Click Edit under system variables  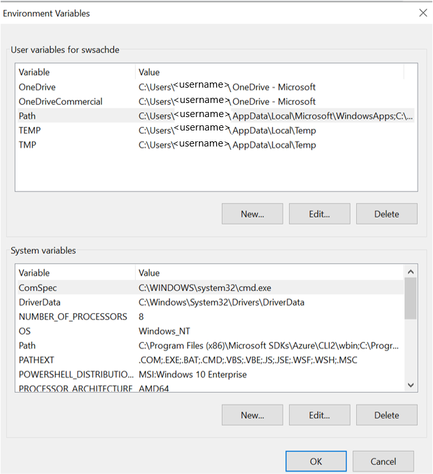319,415
